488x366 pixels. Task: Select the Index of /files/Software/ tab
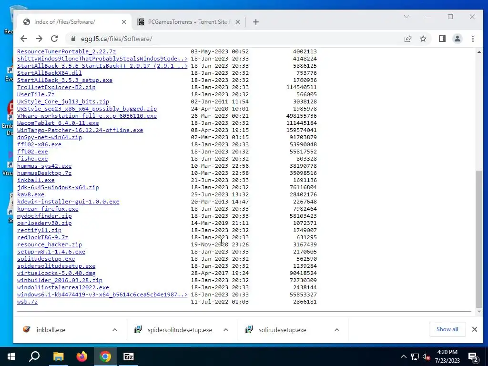click(x=75, y=22)
